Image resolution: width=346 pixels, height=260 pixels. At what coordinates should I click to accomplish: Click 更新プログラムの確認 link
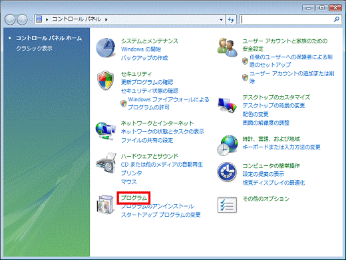point(147,82)
